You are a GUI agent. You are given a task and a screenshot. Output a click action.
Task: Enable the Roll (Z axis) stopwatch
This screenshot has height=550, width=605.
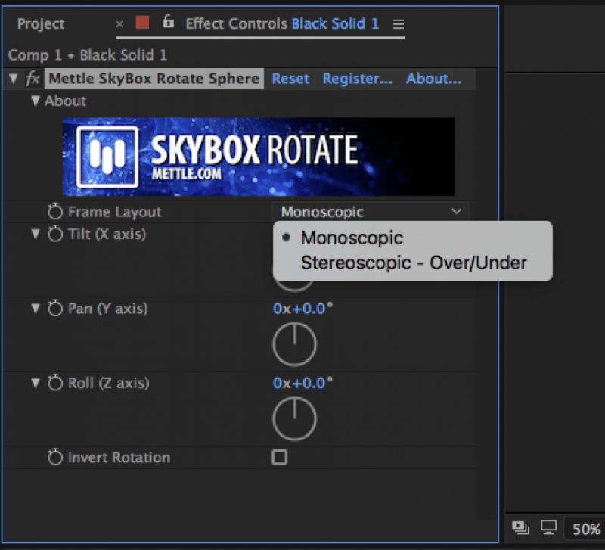coord(55,384)
